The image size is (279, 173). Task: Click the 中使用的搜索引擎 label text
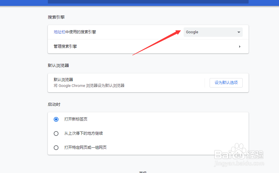[x=81, y=32]
